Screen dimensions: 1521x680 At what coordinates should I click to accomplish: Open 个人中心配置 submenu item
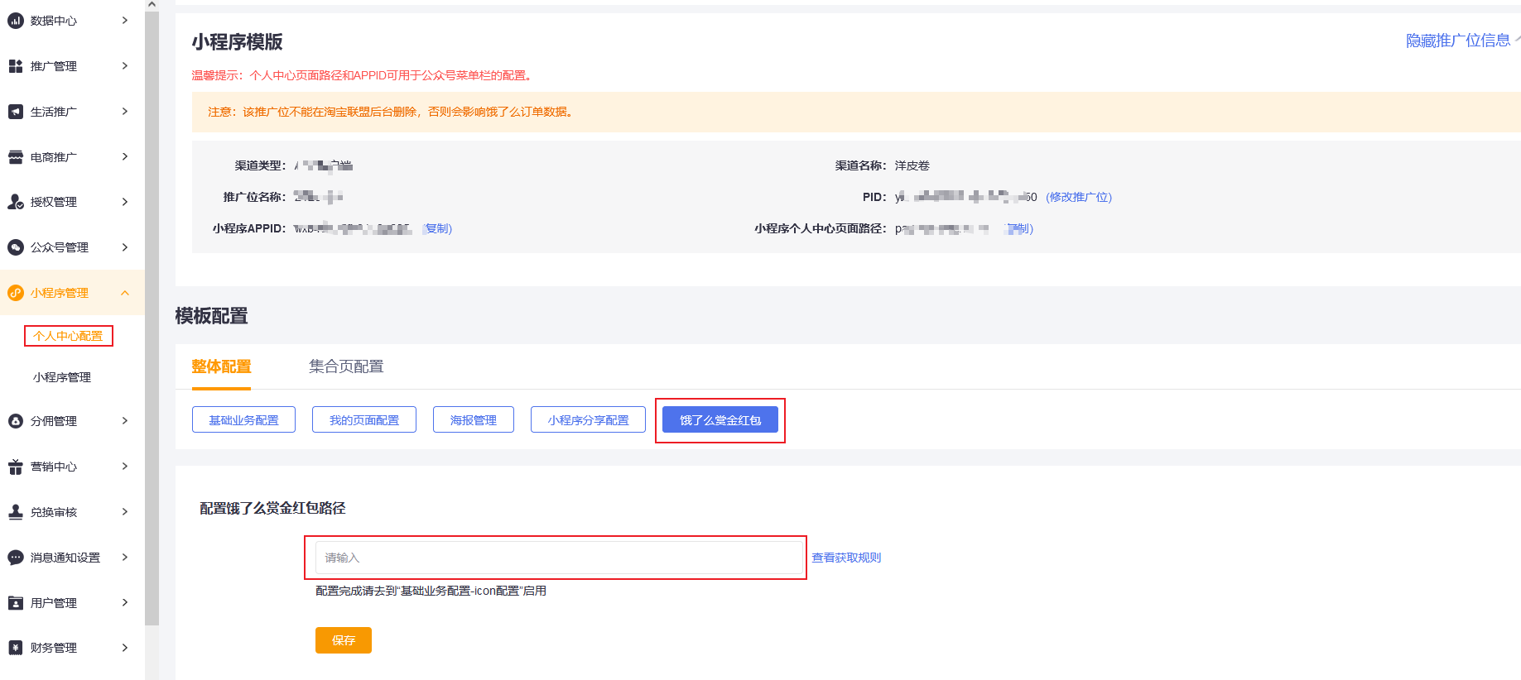pos(68,336)
